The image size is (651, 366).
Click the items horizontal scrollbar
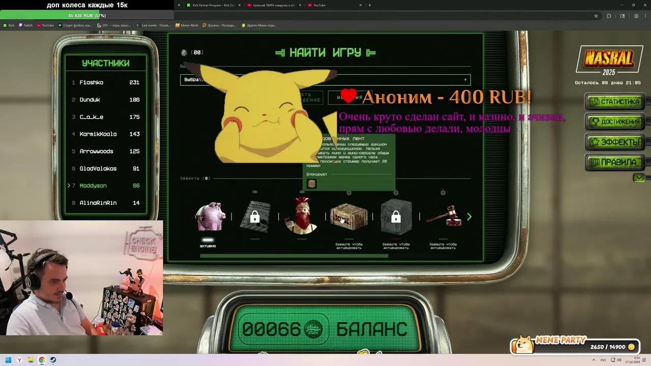(294, 256)
